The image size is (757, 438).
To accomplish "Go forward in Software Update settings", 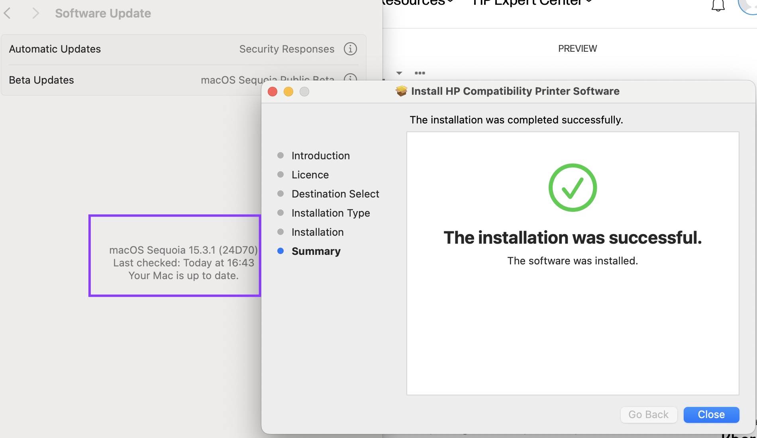I will point(35,13).
